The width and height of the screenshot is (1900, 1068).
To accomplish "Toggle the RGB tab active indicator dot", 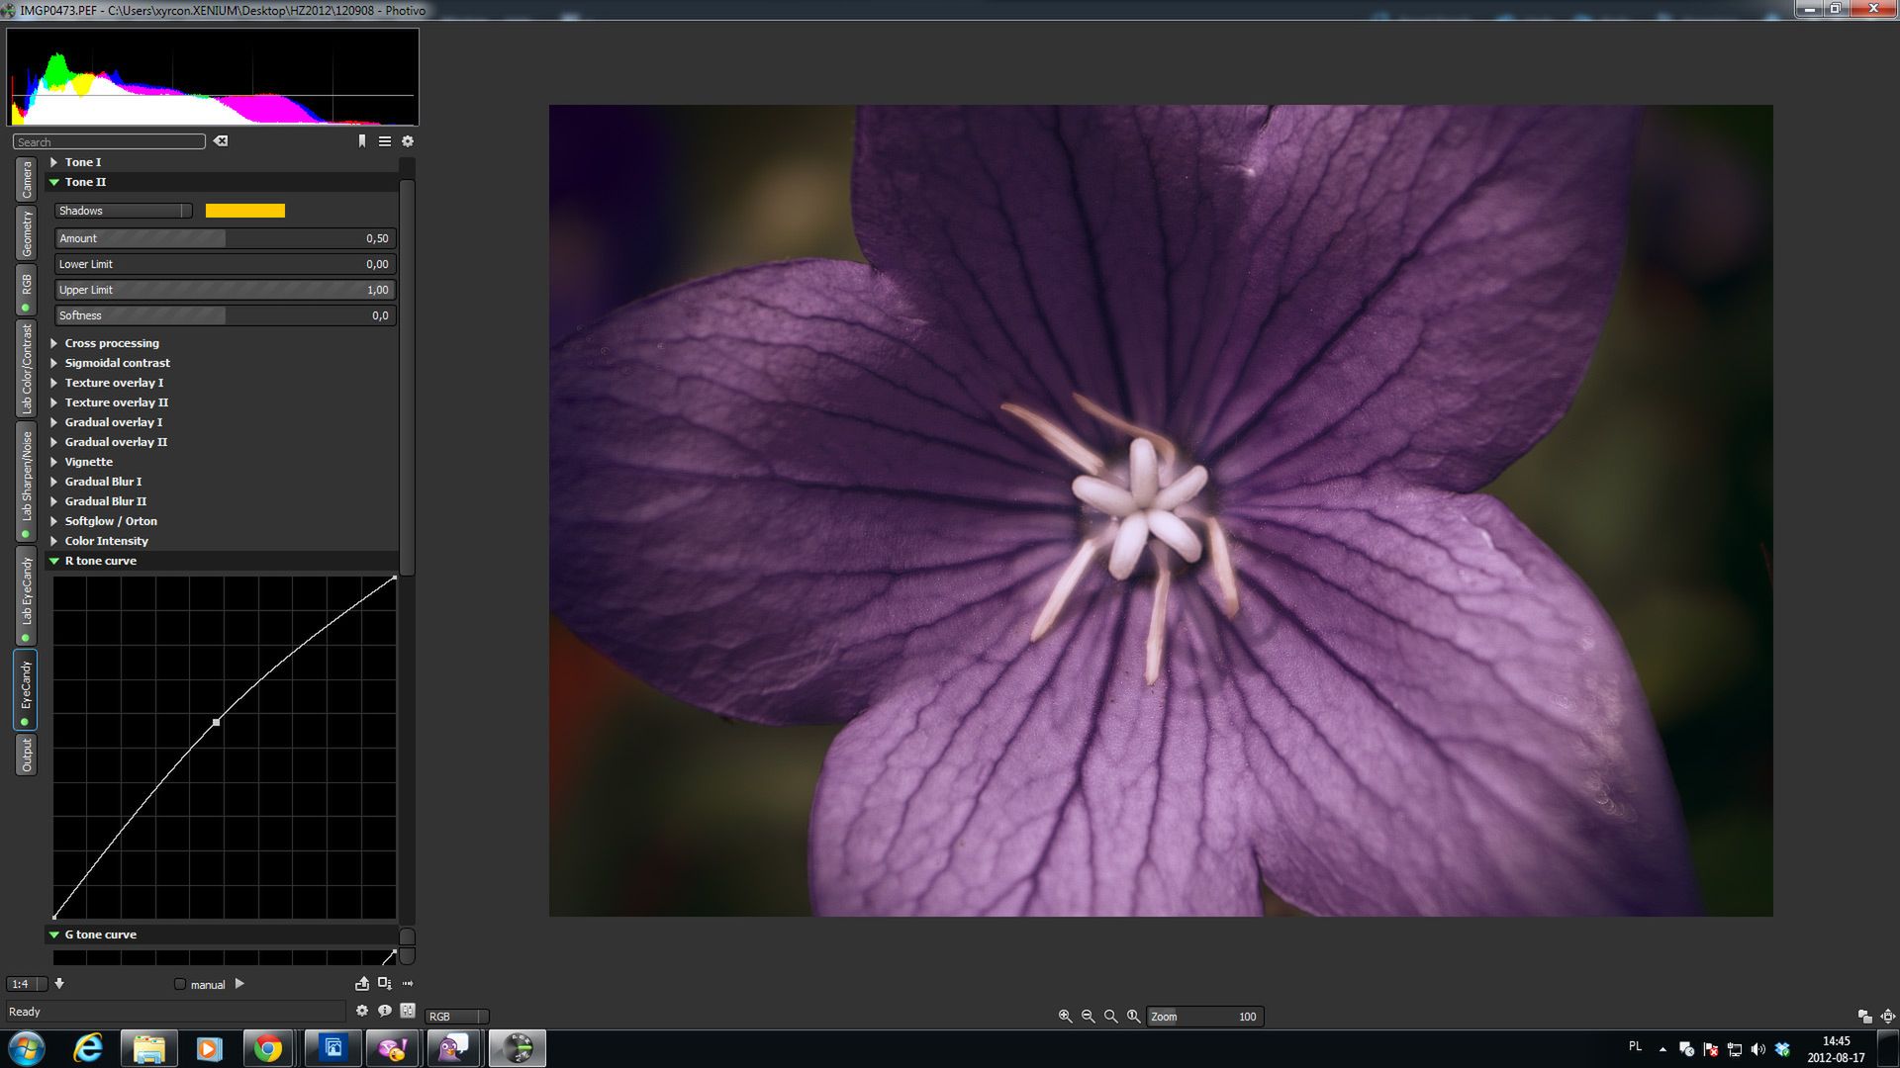I will (x=26, y=309).
